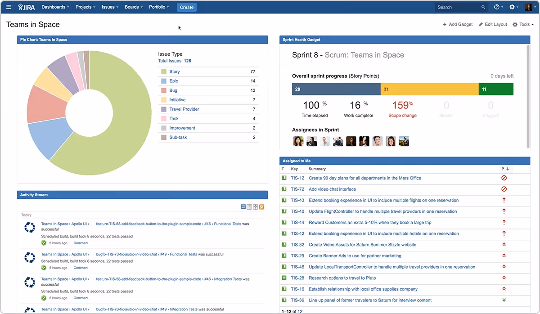Image resolution: width=540 pixels, height=314 pixels.
Task: Open the help question-mark dropdown
Action: pyautogui.click(x=499, y=7)
